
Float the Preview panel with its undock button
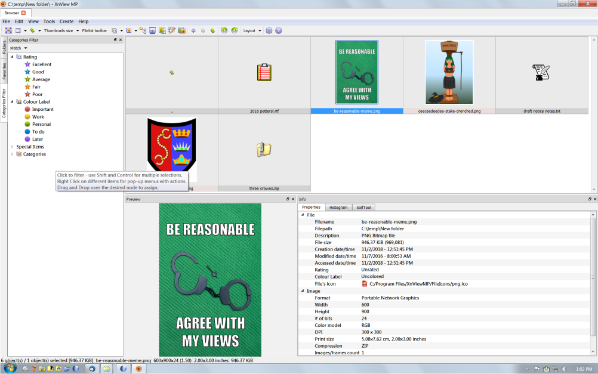tap(287, 199)
